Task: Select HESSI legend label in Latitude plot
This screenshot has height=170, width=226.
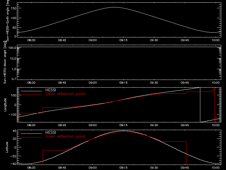Action: coord(51,132)
